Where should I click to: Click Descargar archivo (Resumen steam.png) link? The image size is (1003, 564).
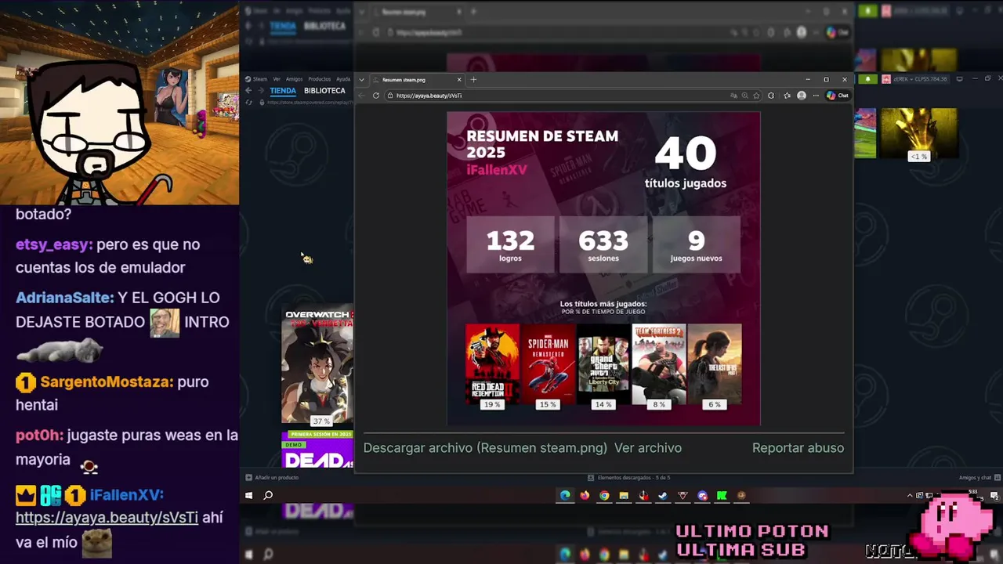485,448
